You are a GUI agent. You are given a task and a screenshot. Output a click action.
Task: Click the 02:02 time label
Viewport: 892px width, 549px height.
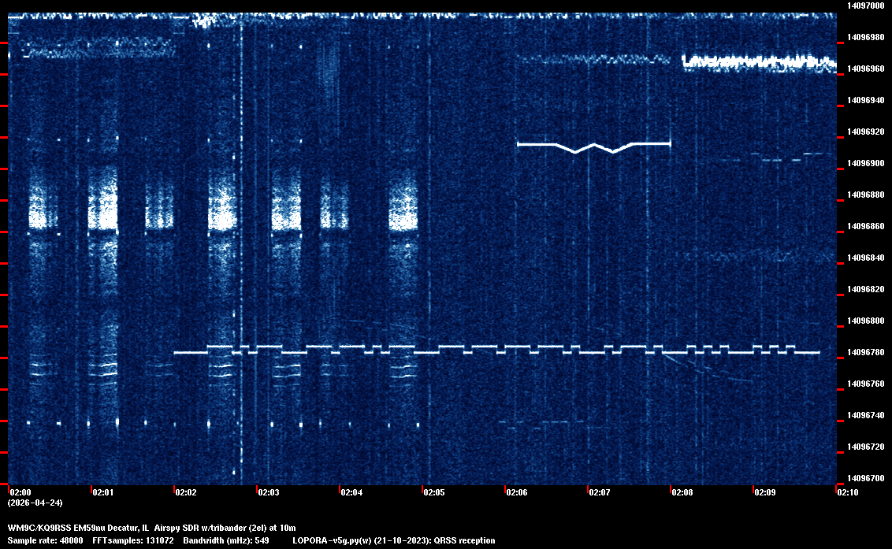pos(186,492)
